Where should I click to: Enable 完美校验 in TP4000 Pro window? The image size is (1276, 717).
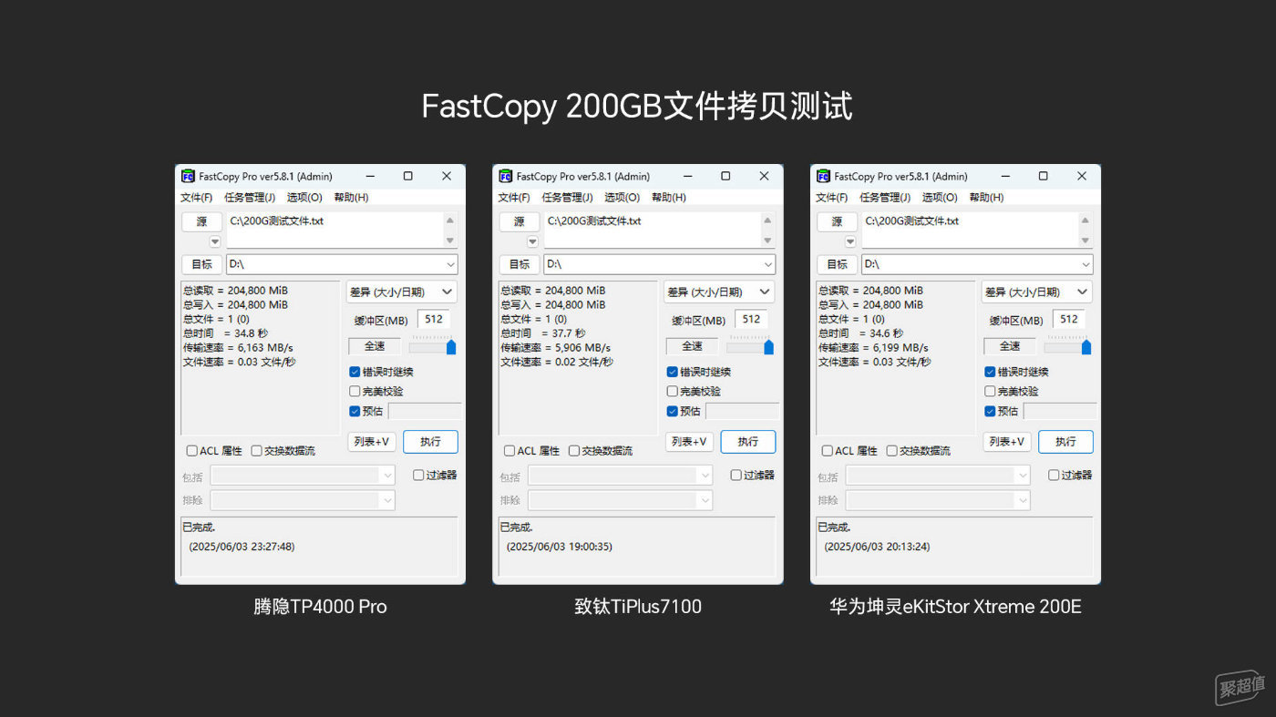[355, 391]
